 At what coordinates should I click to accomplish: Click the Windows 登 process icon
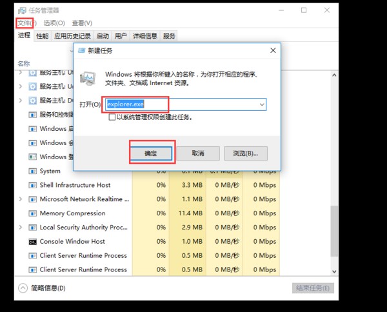pyautogui.click(x=33, y=157)
